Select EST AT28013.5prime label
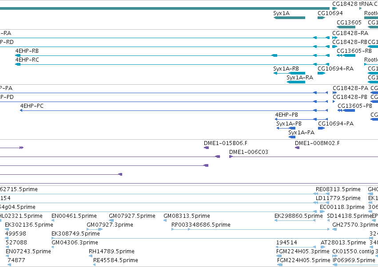The image size is (378, 267). (343, 243)
